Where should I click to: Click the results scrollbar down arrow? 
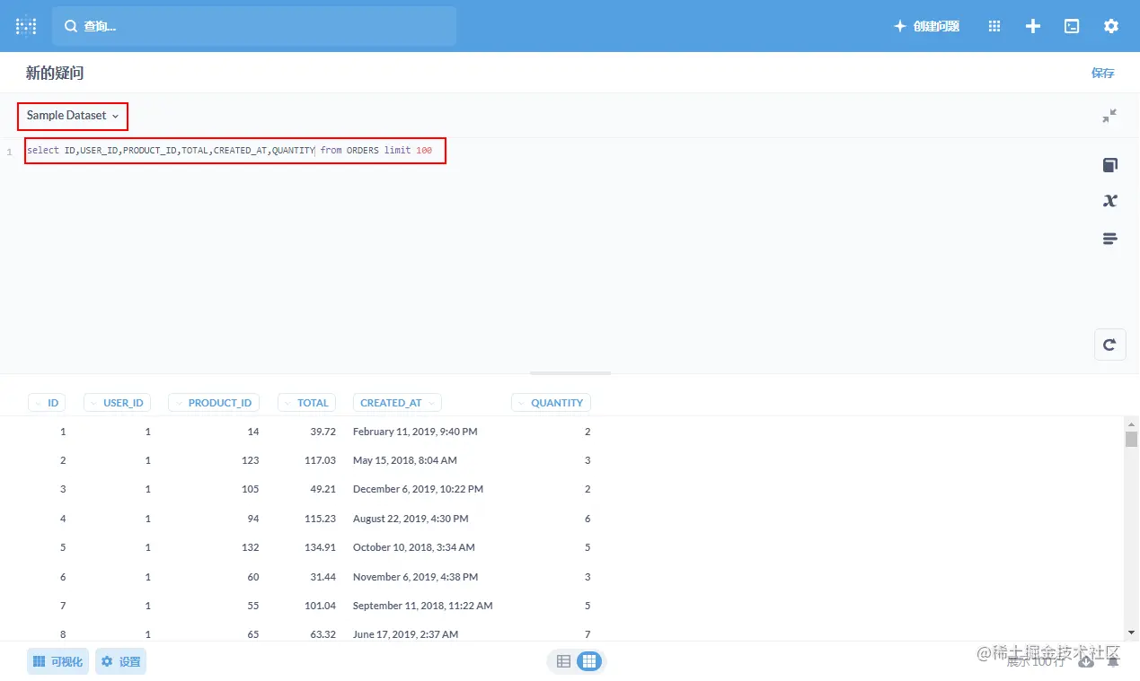1131,633
